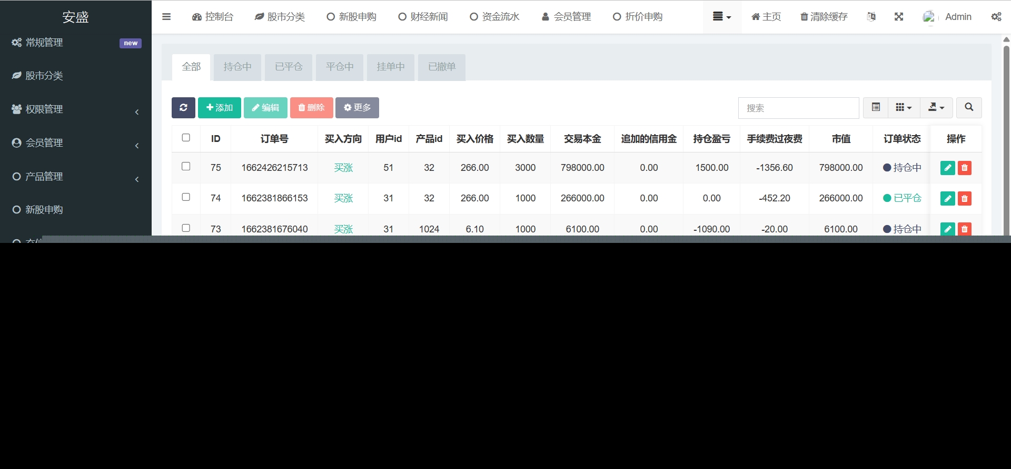This screenshot has width=1011, height=469.
Task: Click the language translate icon
Action: (871, 17)
